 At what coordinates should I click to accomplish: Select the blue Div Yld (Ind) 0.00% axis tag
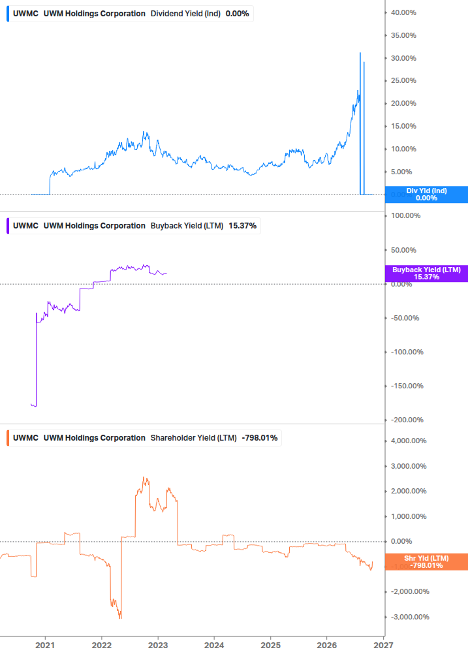pyautogui.click(x=426, y=195)
